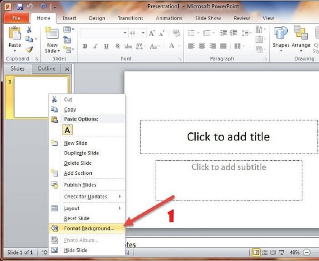319x261 pixels.
Task: Click Increase Font Size icon
Action: (152, 33)
